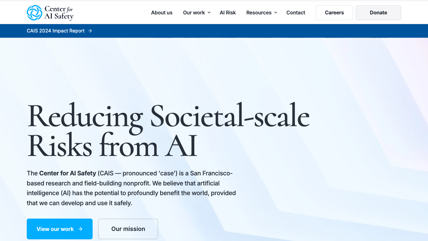This screenshot has height=241, width=428.
Task: Open the About us navigation item
Action: click(x=162, y=12)
